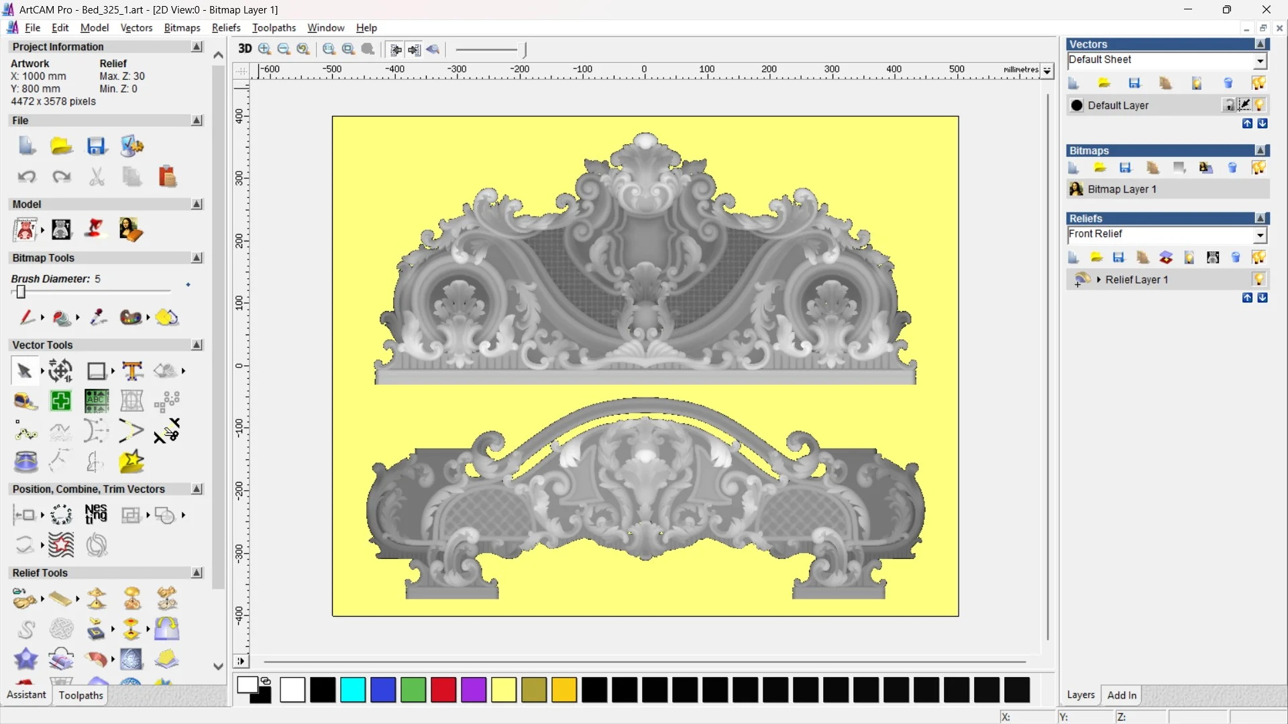Image resolution: width=1288 pixels, height=724 pixels.
Task: Select the bitmap Flood Fill tool
Action: pos(62,318)
